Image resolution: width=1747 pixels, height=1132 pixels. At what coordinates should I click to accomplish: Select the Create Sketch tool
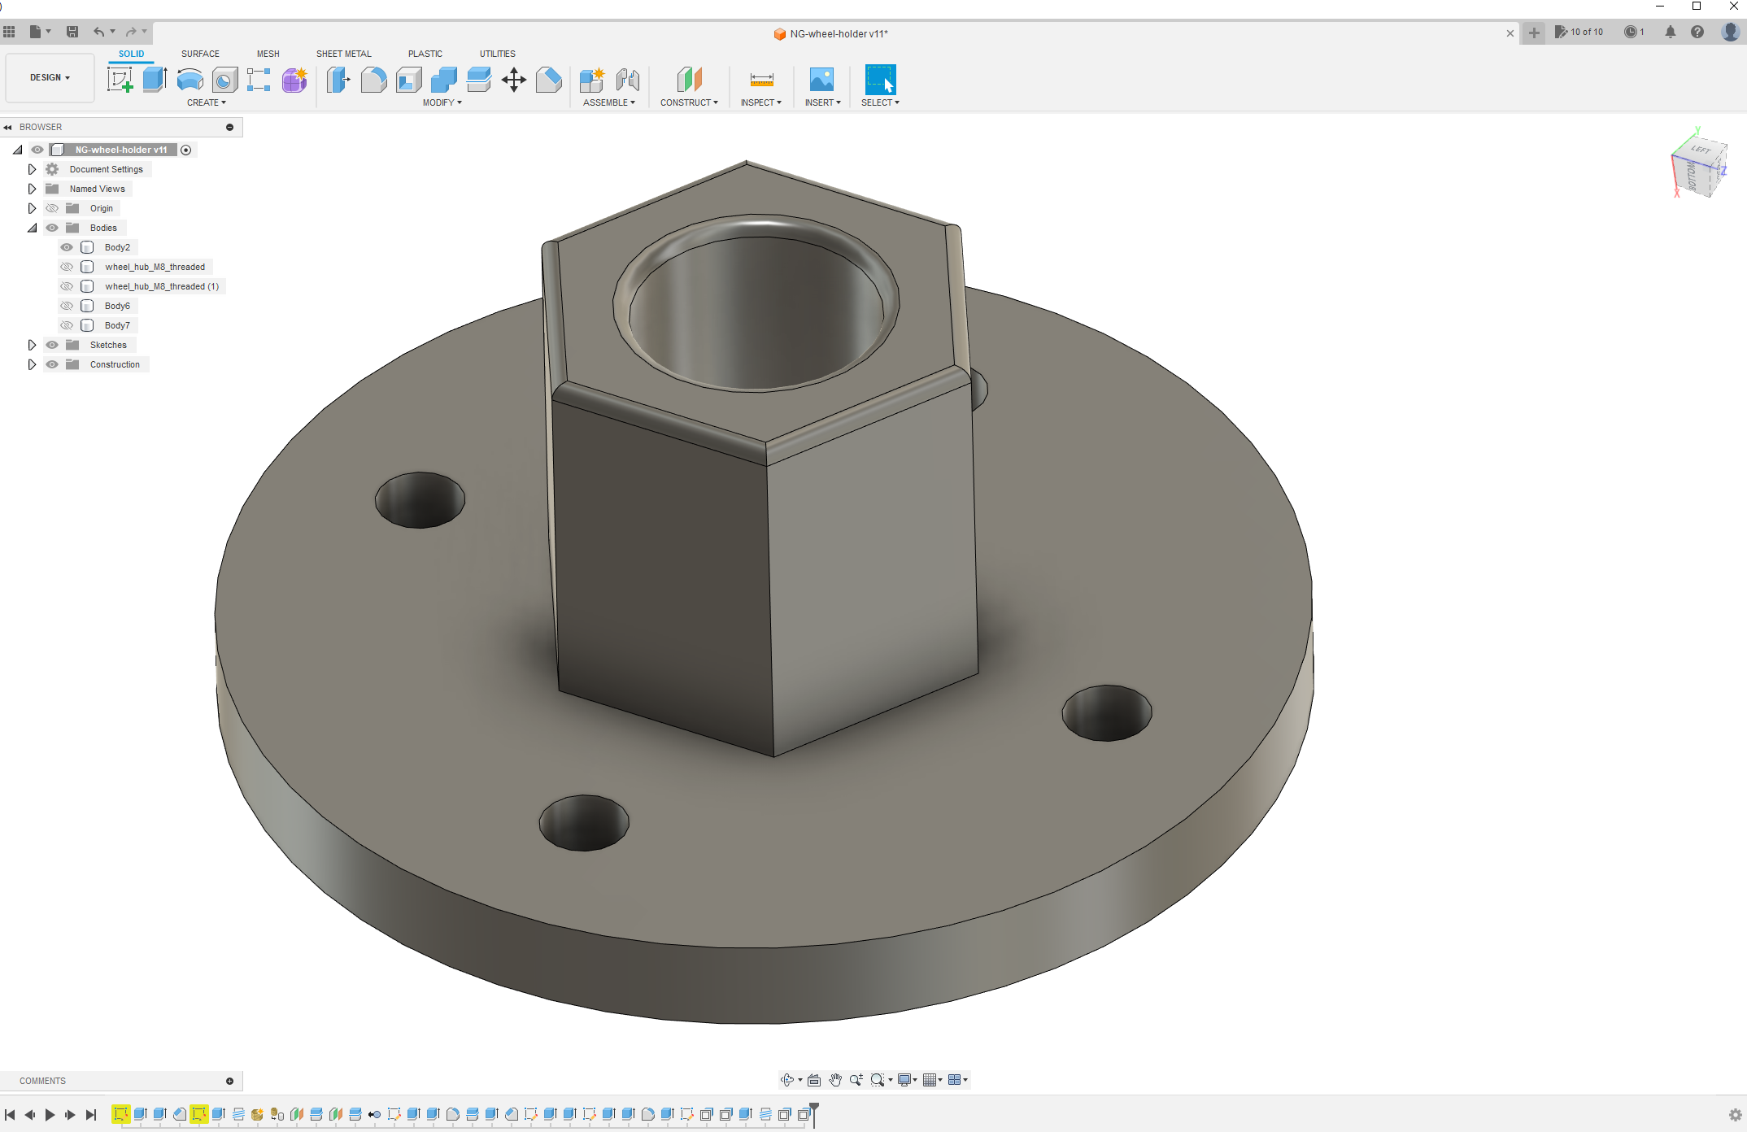pyautogui.click(x=120, y=80)
